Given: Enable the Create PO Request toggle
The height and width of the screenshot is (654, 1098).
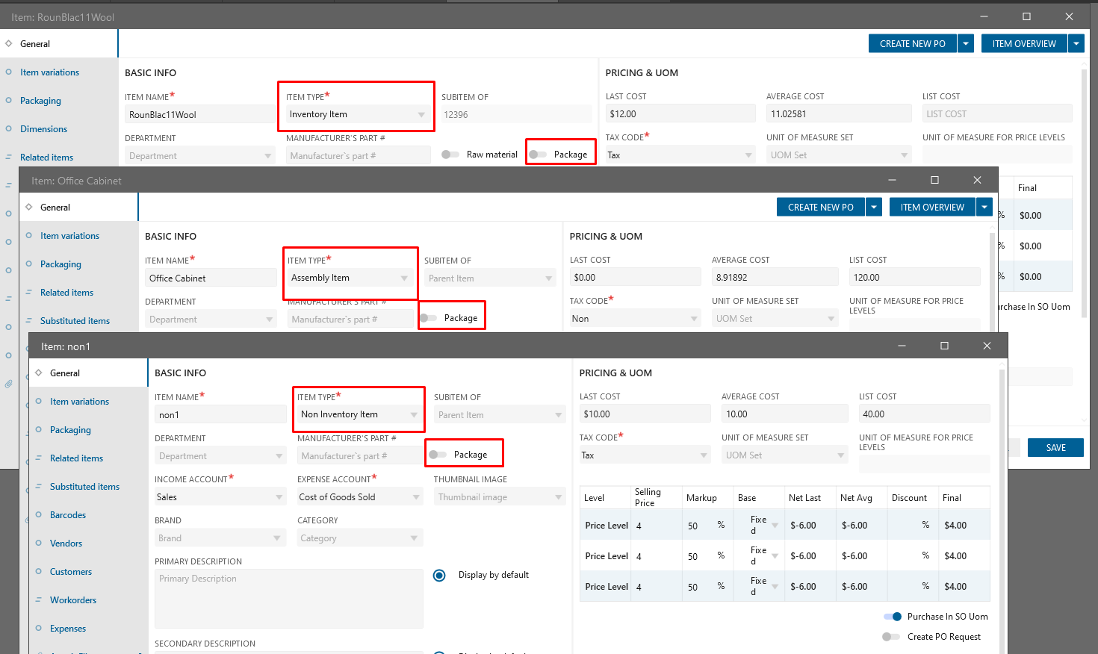Looking at the screenshot, I should tap(891, 637).
